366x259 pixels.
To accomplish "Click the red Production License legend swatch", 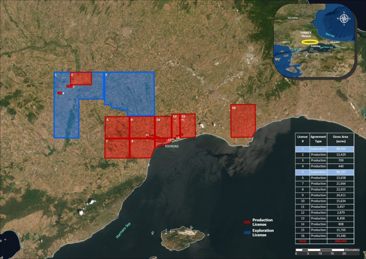I will pyautogui.click(x=247, y=222).
